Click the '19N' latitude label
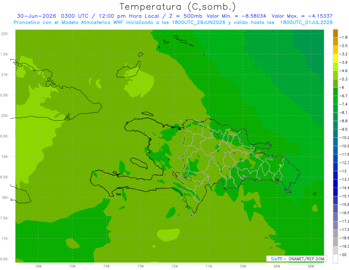Viewport: 349px width, 270px height. [4, 157]
